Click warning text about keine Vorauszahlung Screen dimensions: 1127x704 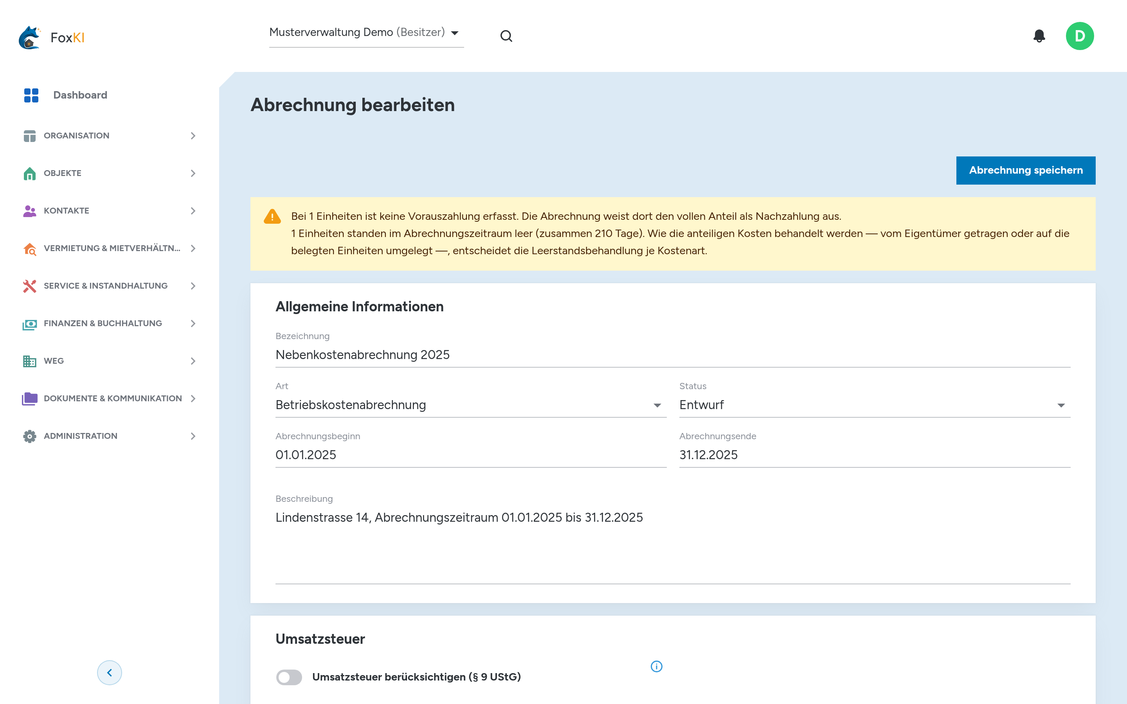tap(566, 217)
